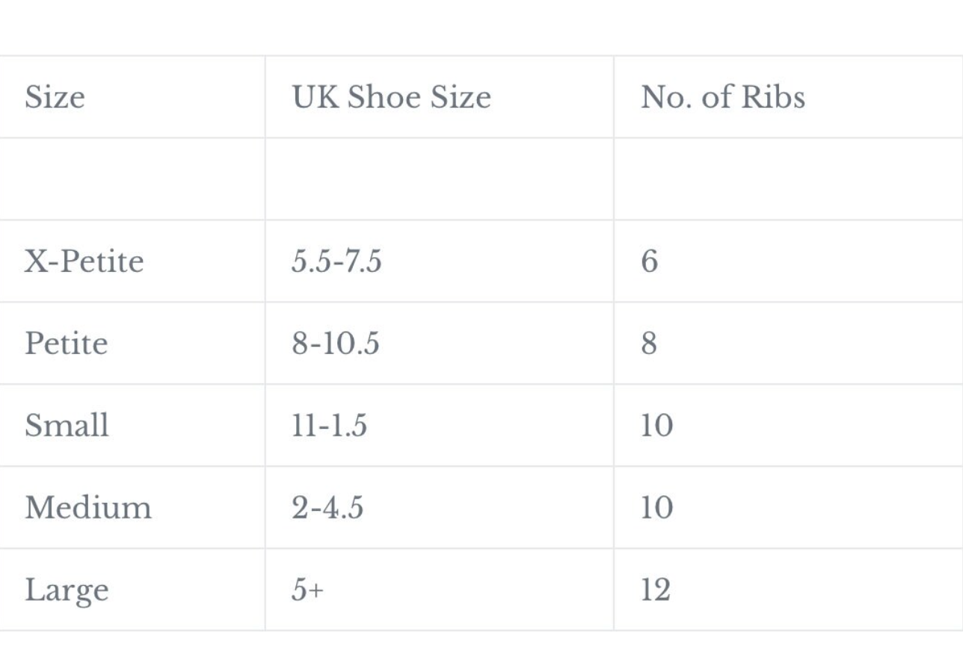Click the 11-1.5 shoe size cell

coord(440,426)
